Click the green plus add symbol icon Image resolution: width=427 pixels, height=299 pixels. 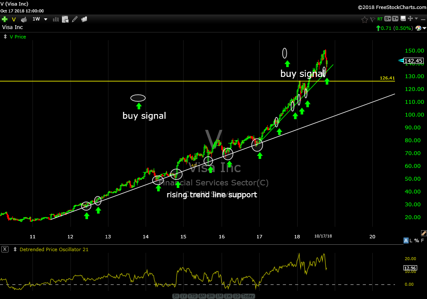click(x=5, y=19)
